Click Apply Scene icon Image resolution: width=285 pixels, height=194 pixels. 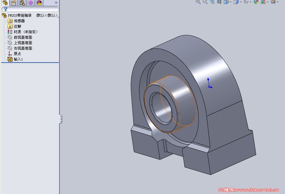263,2
